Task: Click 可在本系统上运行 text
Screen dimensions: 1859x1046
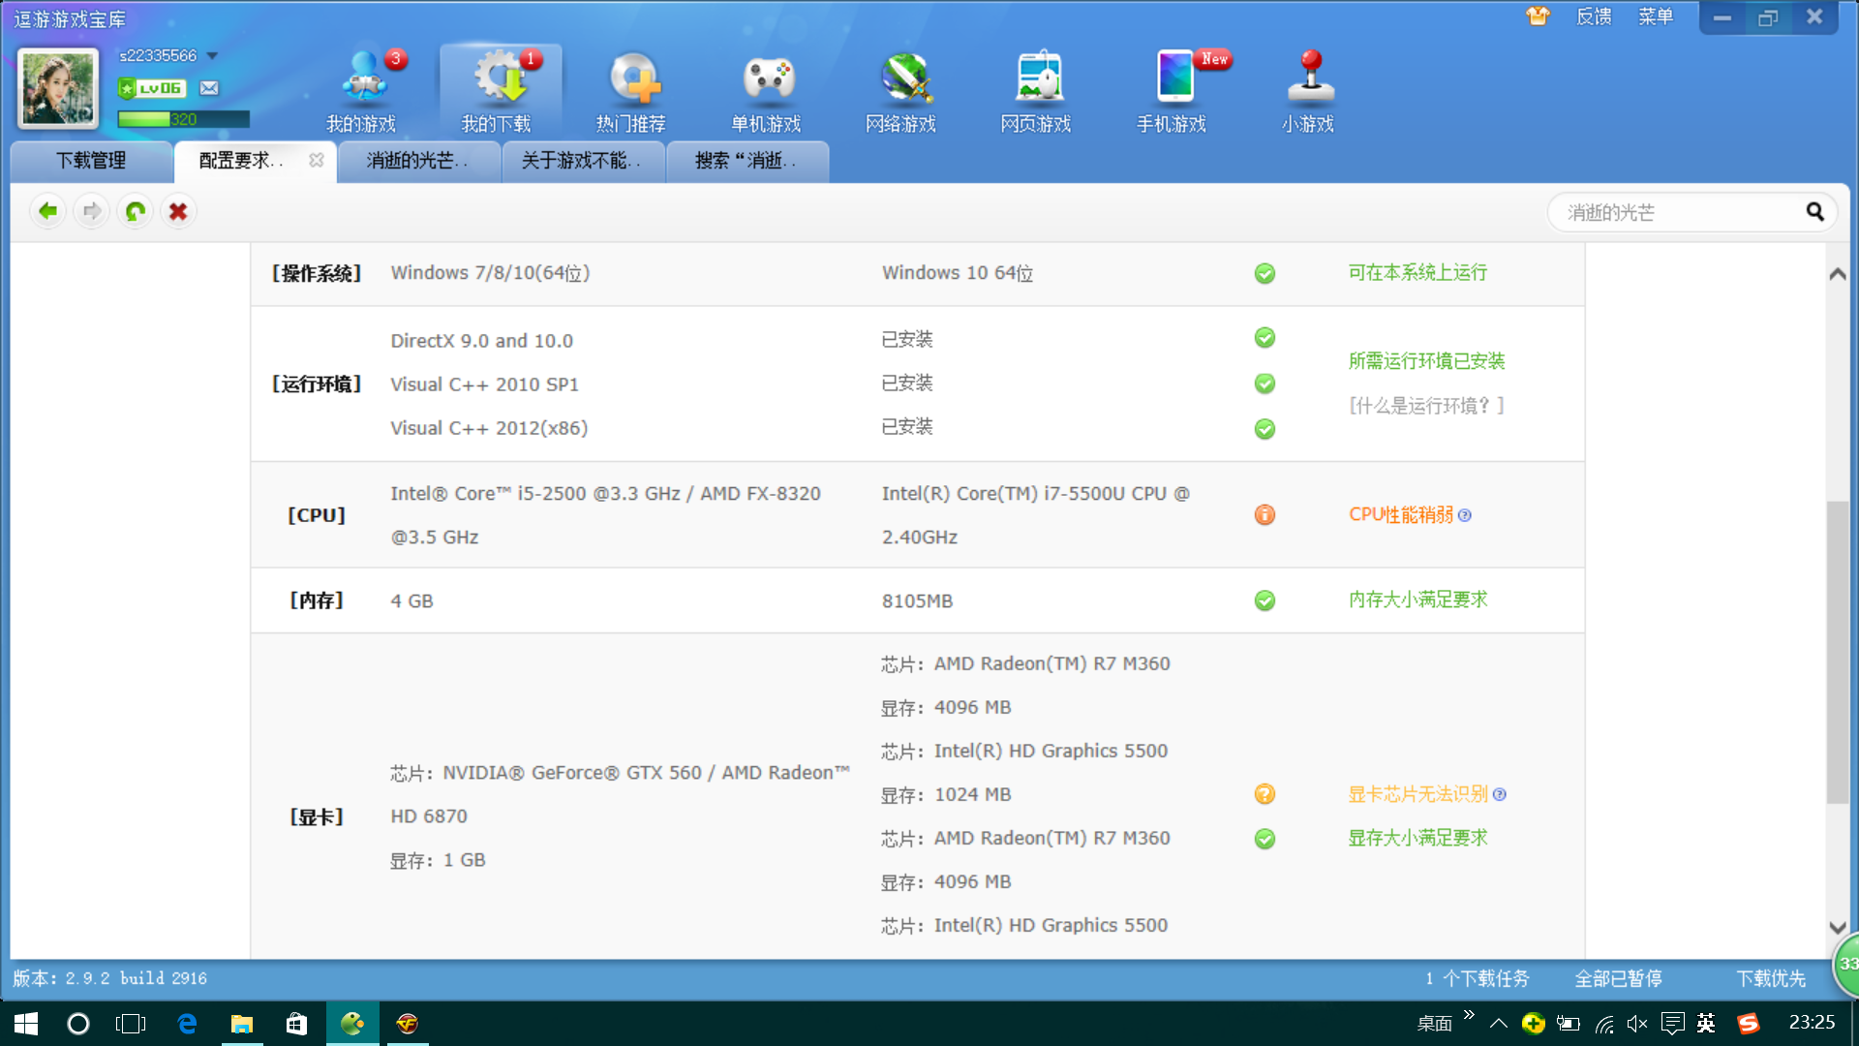Action: tap(1417, 273)
